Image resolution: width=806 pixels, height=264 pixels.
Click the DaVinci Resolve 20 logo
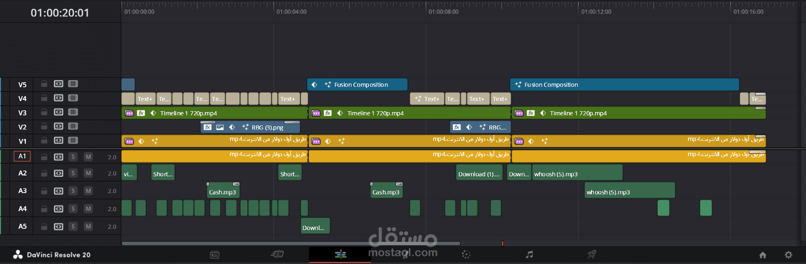point(18,255)
